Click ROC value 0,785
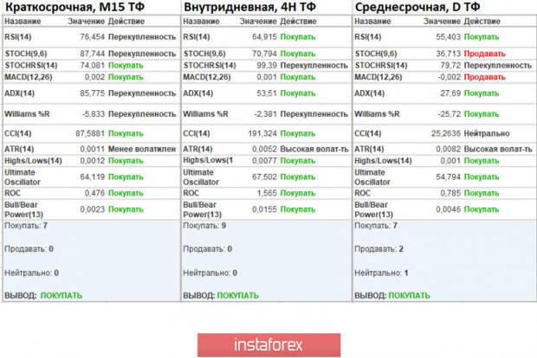537x358 pixels. tap(450, 193)
